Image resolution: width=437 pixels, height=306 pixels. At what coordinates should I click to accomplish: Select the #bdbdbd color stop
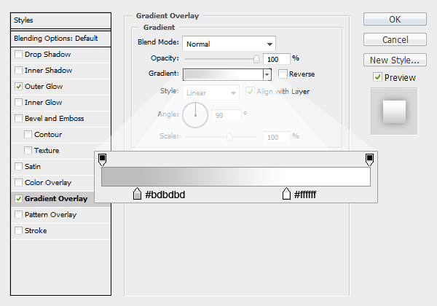click(137, 193)
